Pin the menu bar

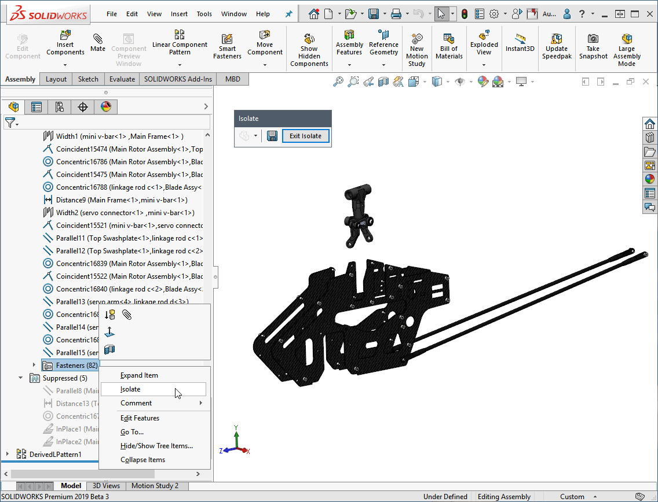click(x=288, y=14)
